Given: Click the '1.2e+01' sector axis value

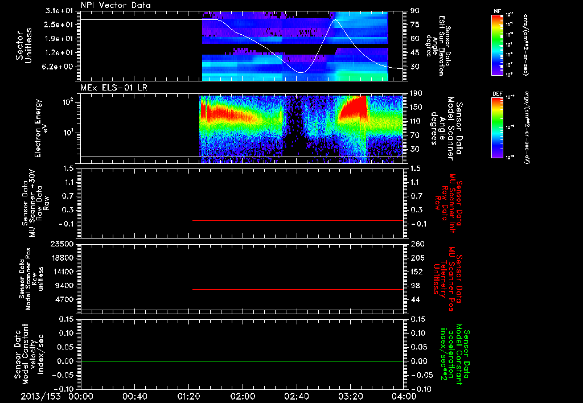Looking at the screenshot, I should [x=59, y=53].
